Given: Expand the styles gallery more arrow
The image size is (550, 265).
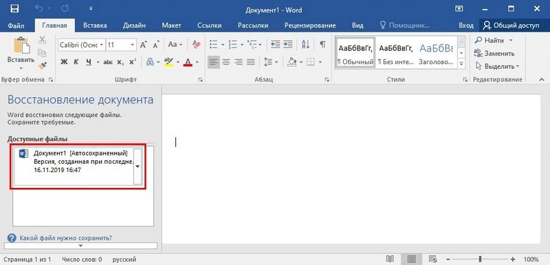Looking at the screenshot, I should (461, 64).
